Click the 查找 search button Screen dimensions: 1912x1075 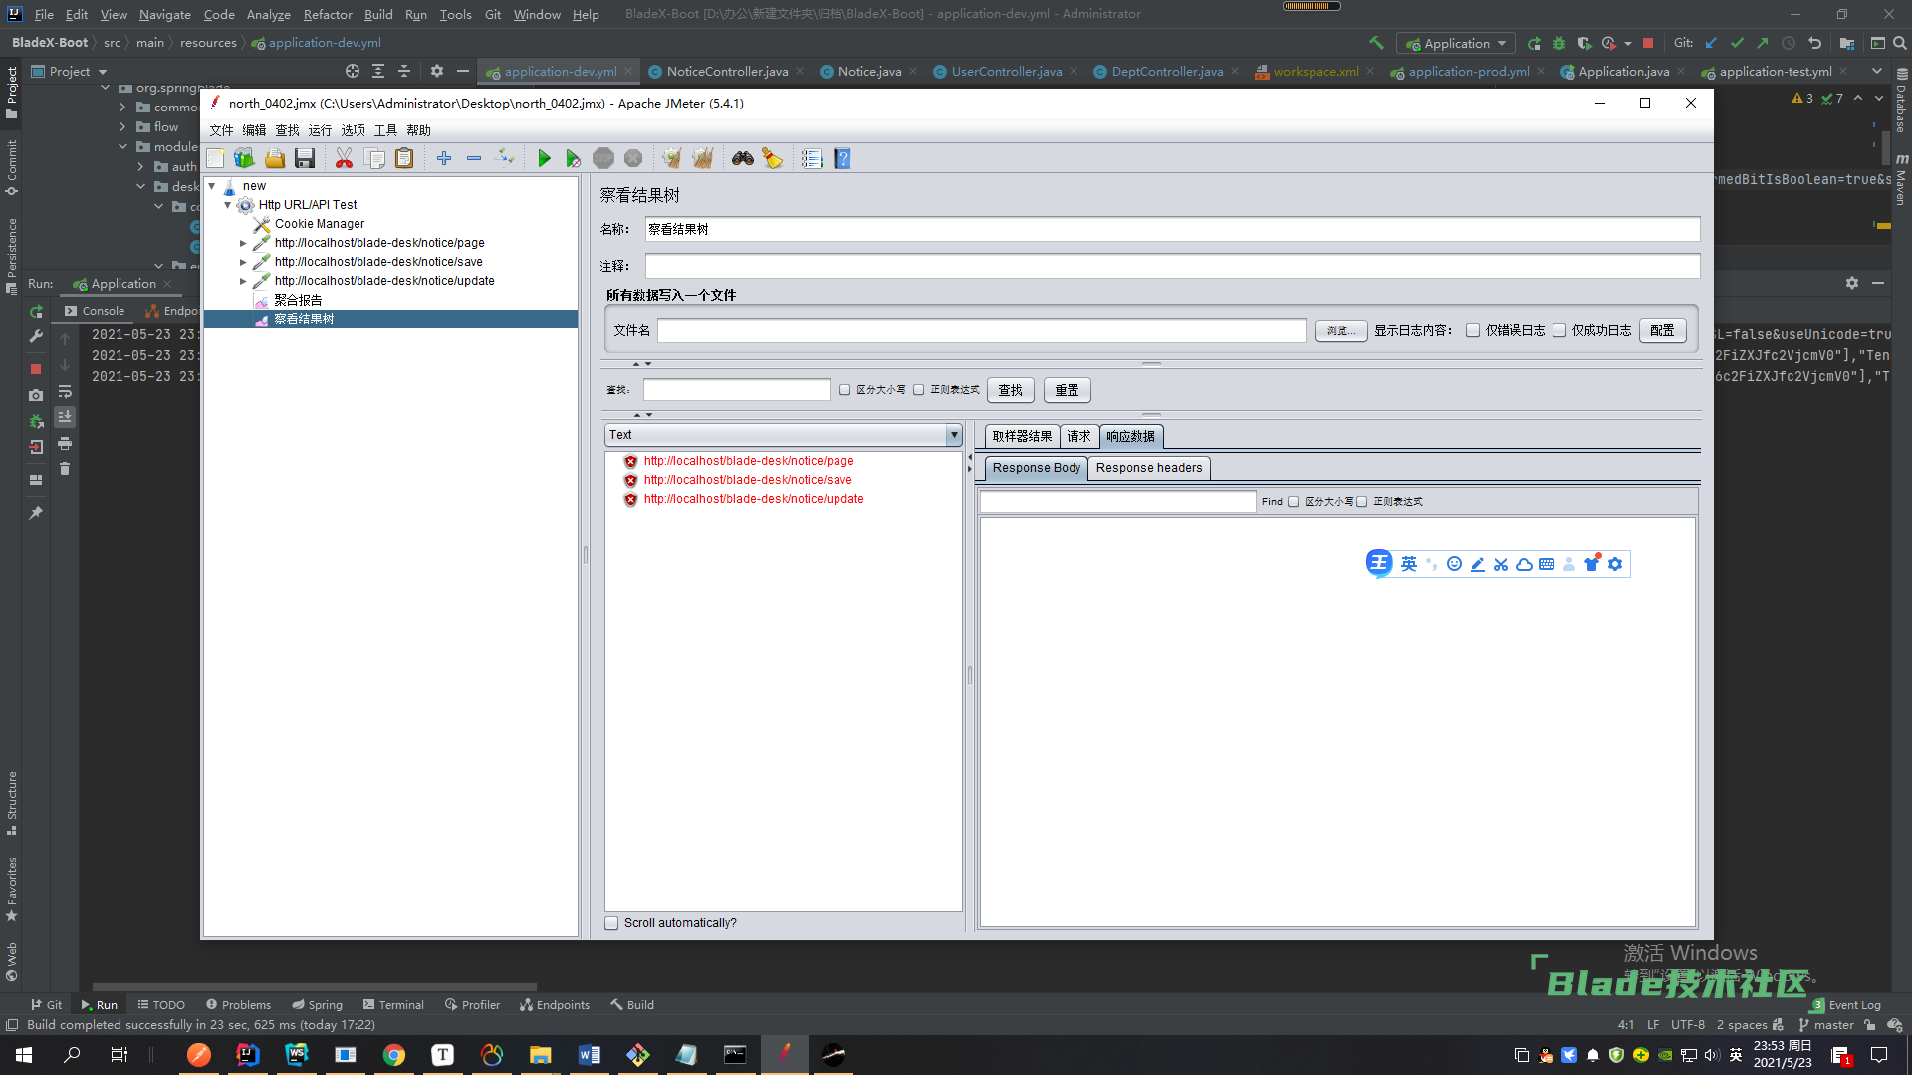coord(1011,390)
